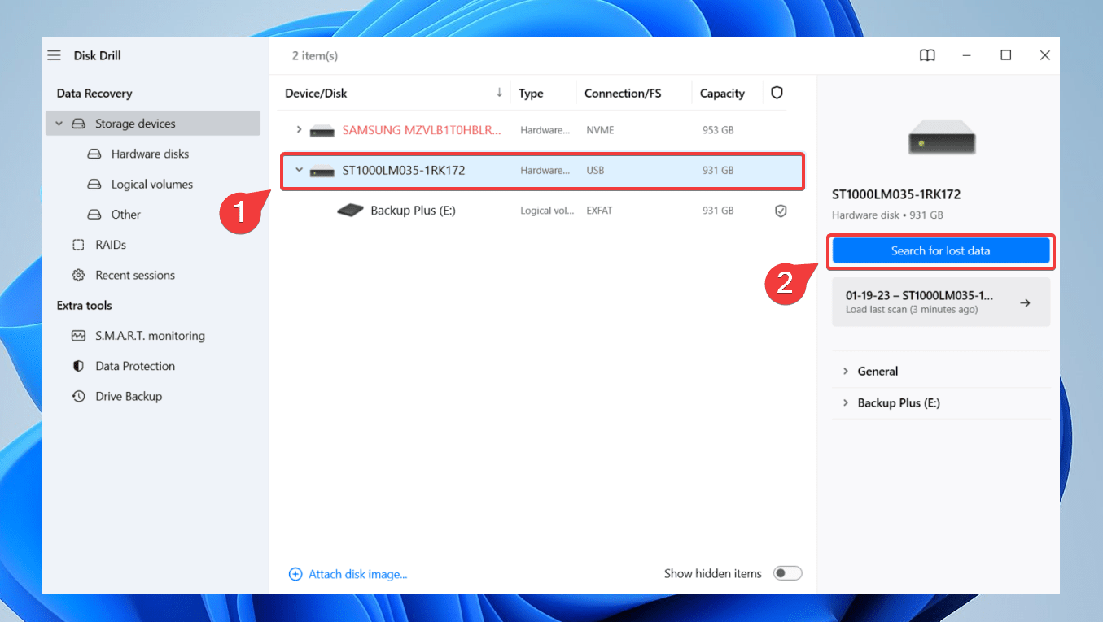Click the RAIDs icon in sidebar
The height and width of the screenshot is (622, 1103).
tap(78, 245)
